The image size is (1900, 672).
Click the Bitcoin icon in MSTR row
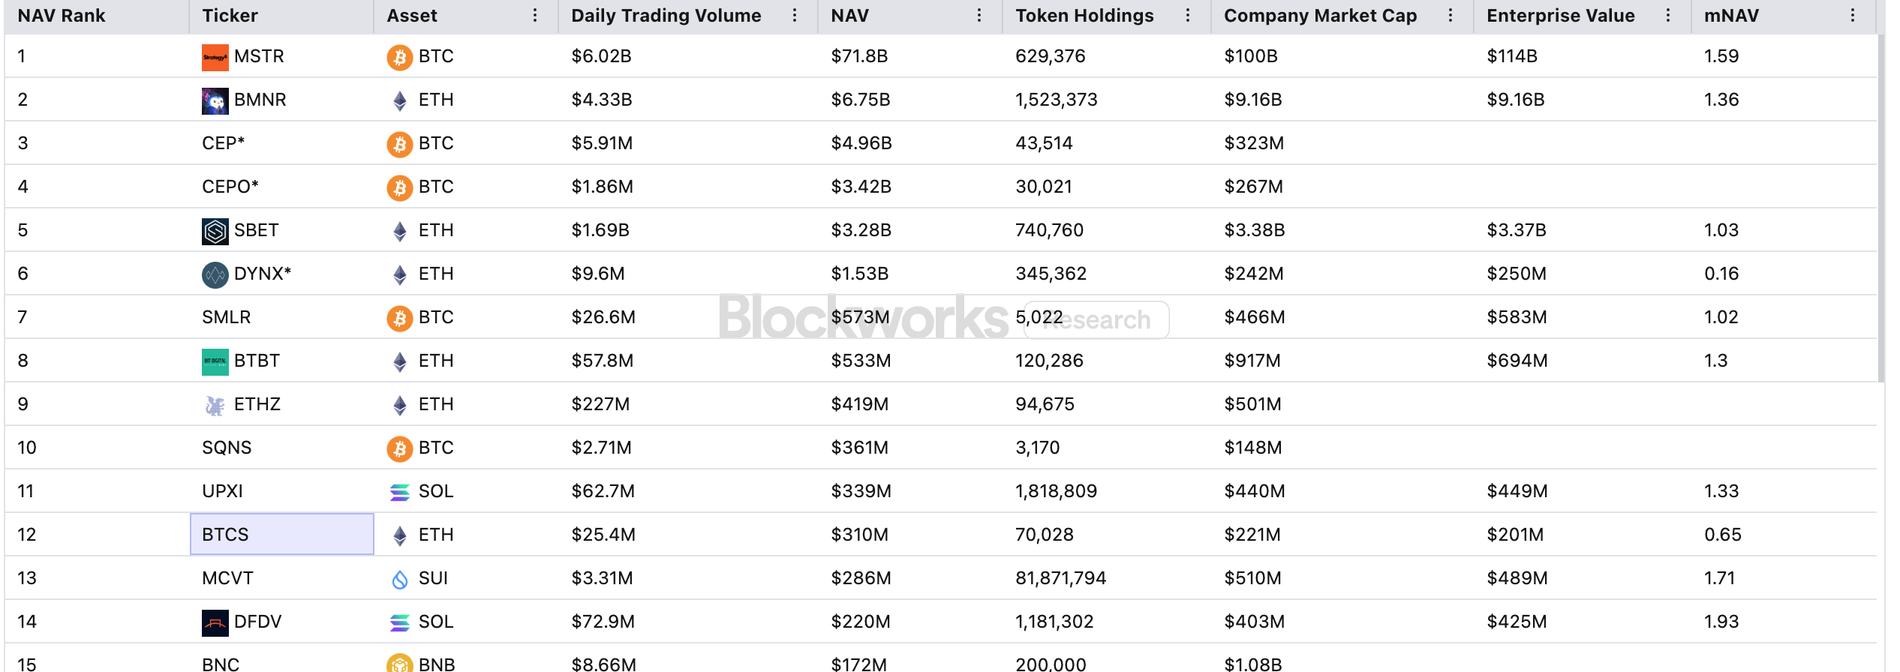(399, 57)
